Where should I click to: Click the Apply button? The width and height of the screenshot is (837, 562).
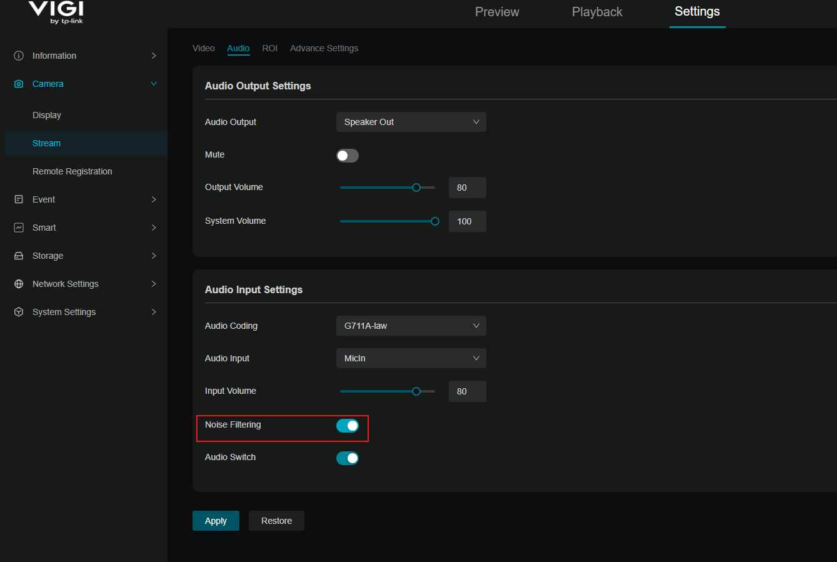[x=216, y=521]
